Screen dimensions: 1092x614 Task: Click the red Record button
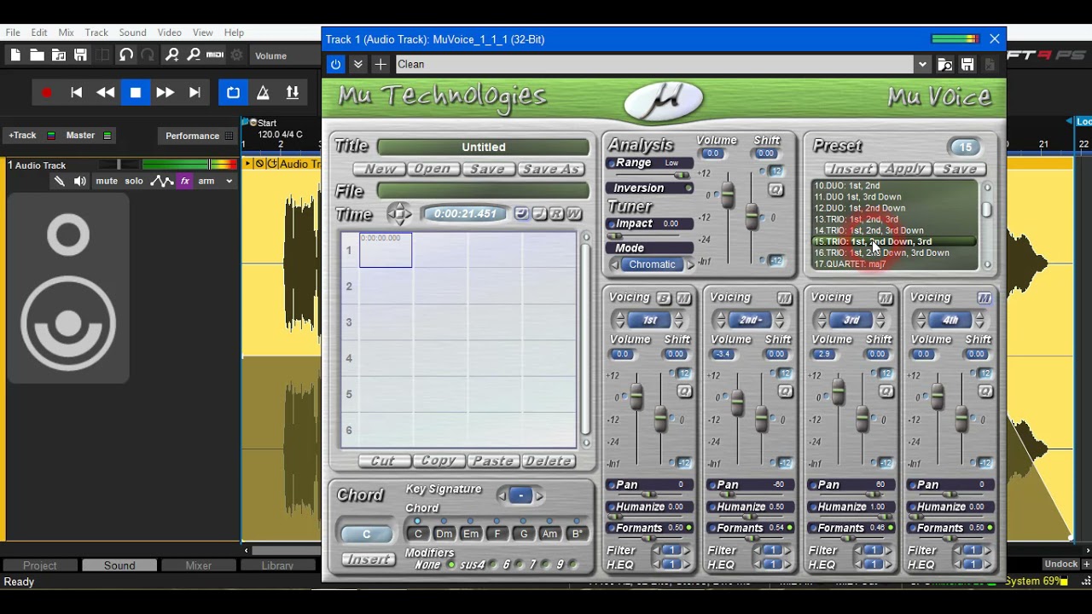coord(47,92)
